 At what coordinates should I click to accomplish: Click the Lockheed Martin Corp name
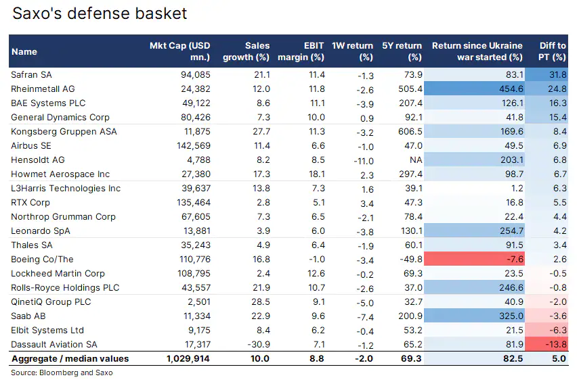click(x=58, y=274)
